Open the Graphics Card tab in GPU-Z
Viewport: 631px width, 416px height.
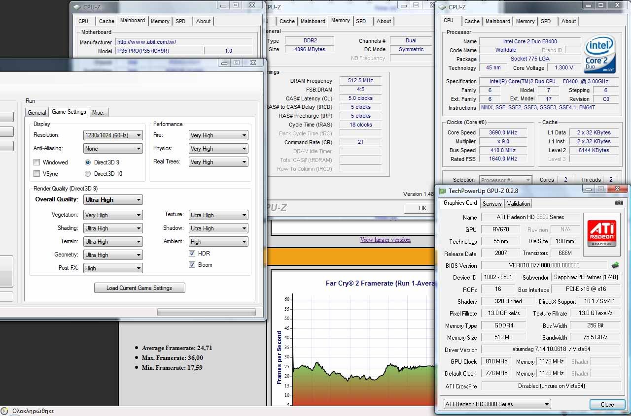460,203
